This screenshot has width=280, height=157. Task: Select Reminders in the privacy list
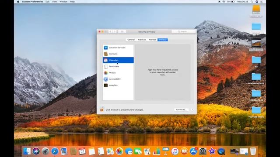click(x=118, y=66)
